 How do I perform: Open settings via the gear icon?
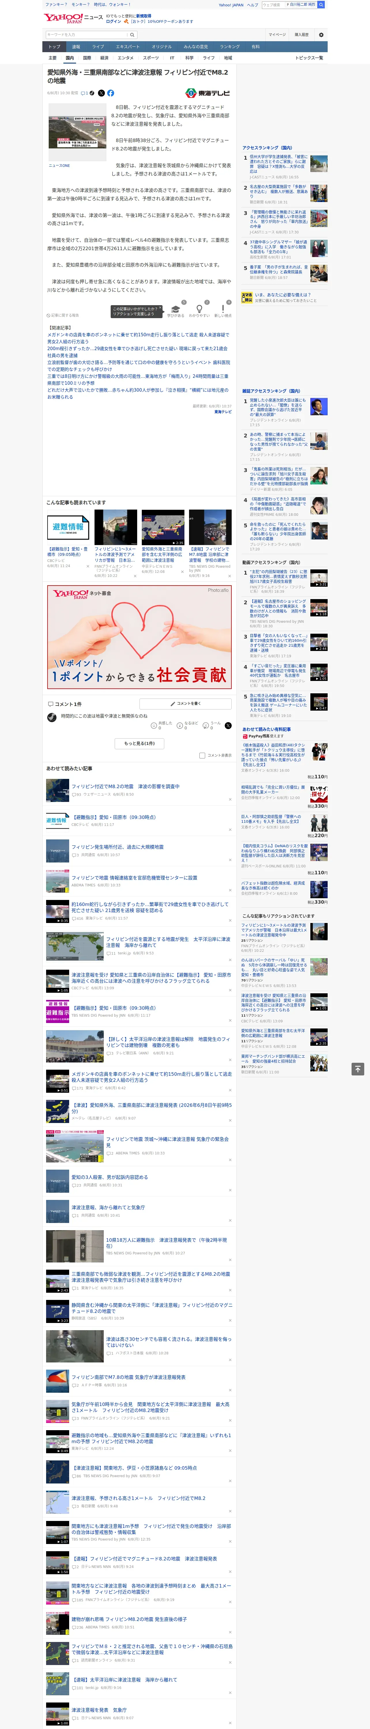coord(321,35)
